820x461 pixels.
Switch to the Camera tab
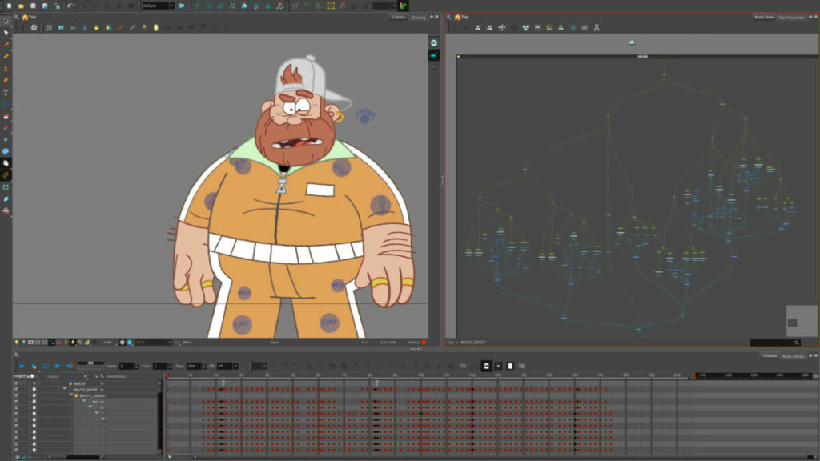398,18
